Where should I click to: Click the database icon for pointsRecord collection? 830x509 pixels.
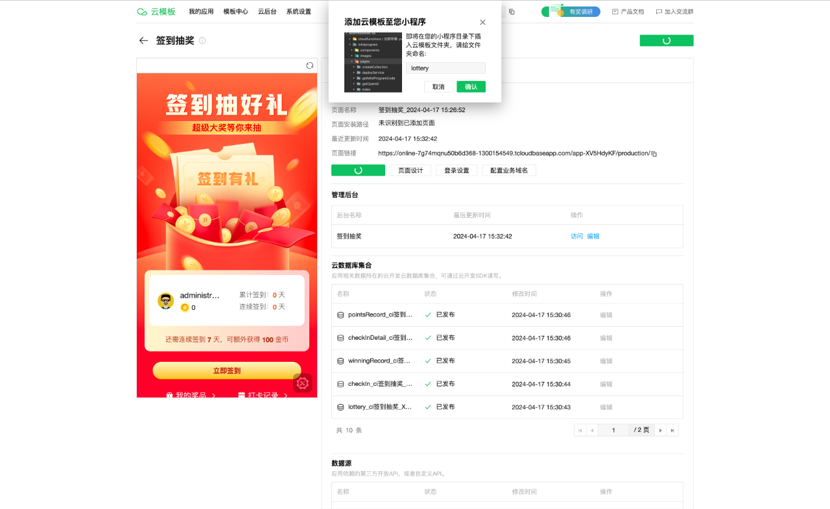340,315
